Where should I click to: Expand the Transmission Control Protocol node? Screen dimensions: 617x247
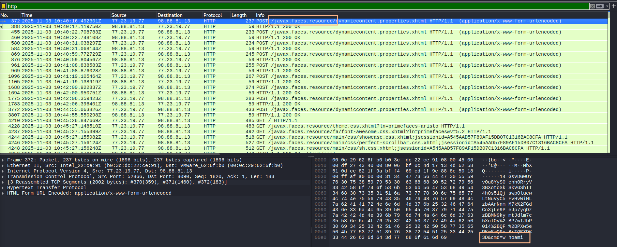click(x=3, y=177)
